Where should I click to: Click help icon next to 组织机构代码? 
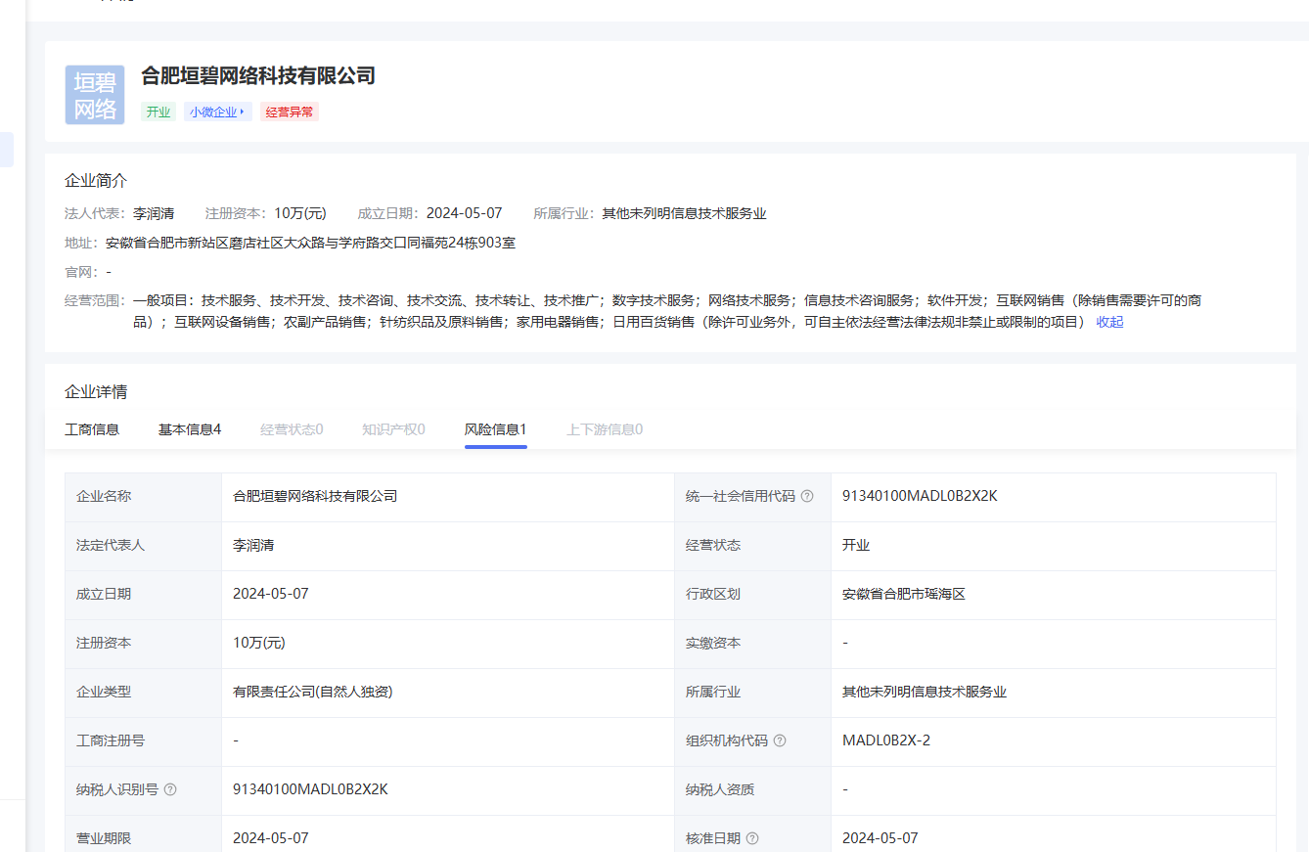pos(779,740)
